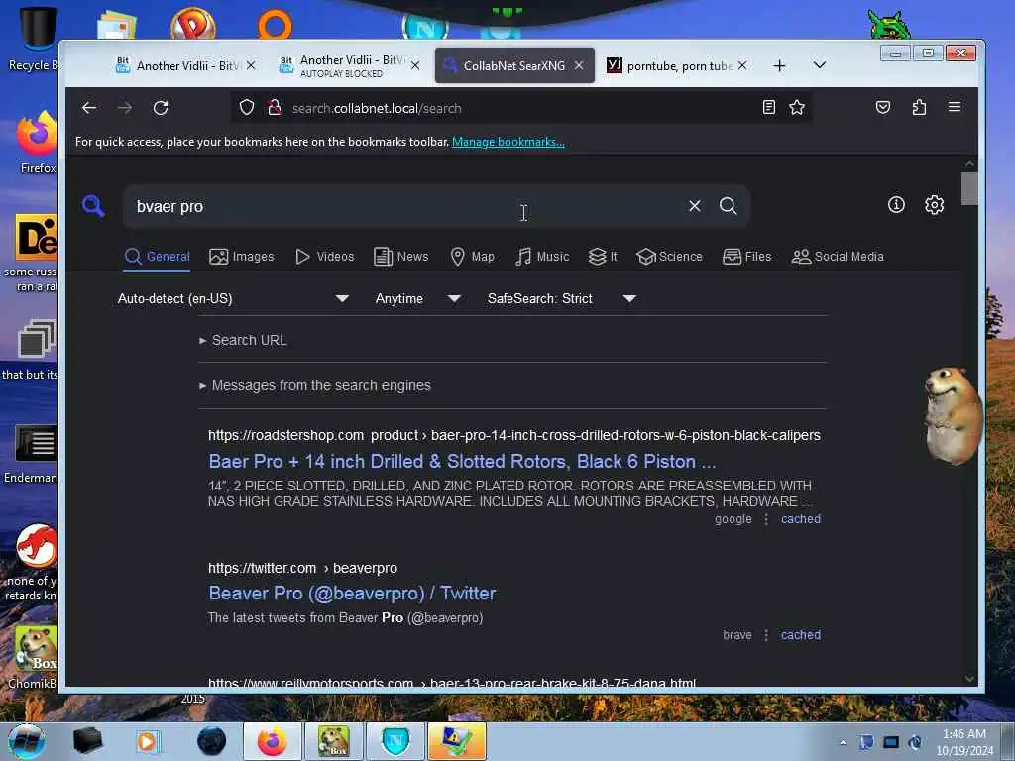Image resolution: width=1015 pixels, height=761 pixels.
Task: Open the Pocket save icon
Action: [883, 107]
